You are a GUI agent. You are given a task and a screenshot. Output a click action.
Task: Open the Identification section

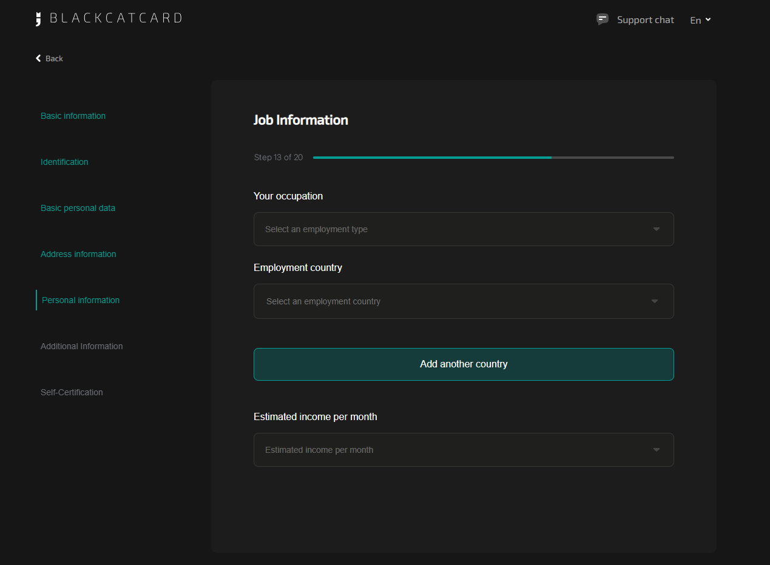pyautogui.click(x=64, y=162)
